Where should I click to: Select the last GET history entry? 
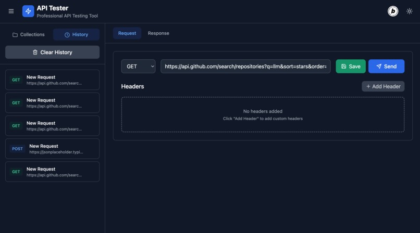tap(52, 172)
